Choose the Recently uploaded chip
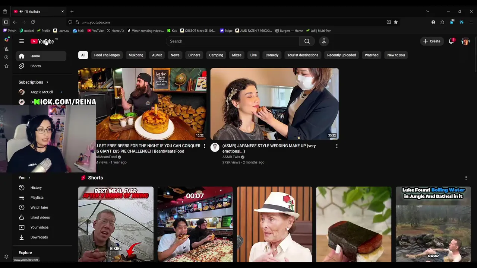The height and width of the screenshot is (268, 477). [x=341, y=55]
